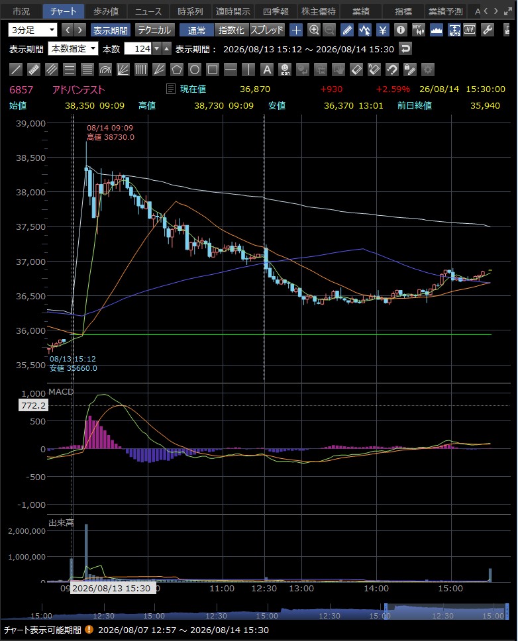Toggle the crosshair cursor button
Screen dimensions: 518x641
tap(296, 30)
